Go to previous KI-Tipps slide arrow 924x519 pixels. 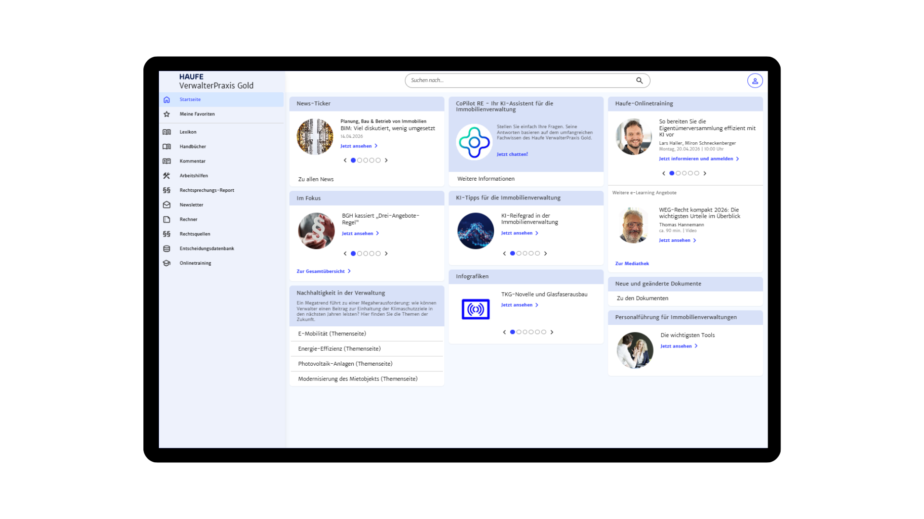504,254
